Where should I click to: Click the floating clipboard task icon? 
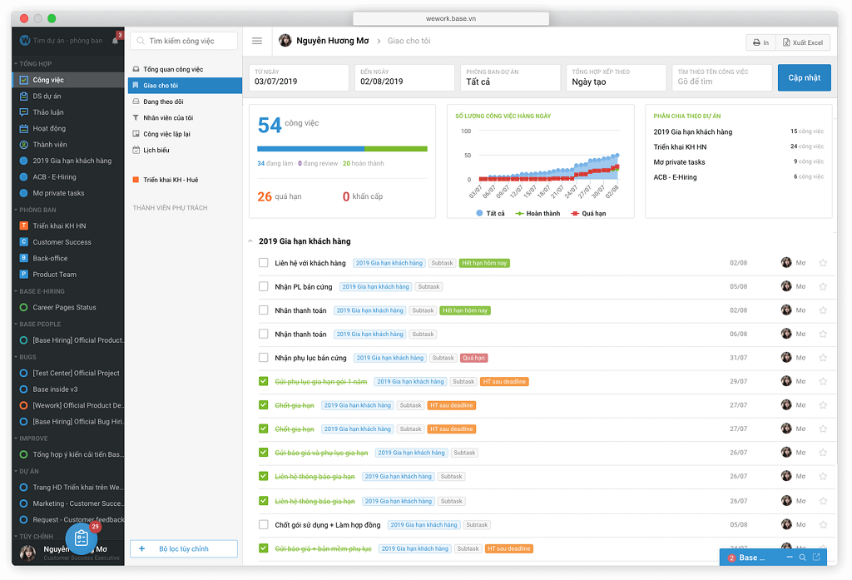(x=82, y=538)
